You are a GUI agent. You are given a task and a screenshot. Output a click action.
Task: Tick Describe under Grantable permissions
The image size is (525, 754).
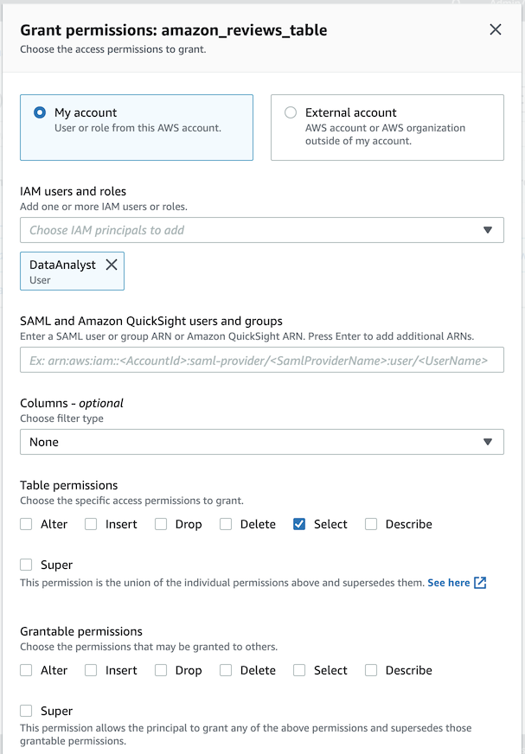click(x=371, y=670)
